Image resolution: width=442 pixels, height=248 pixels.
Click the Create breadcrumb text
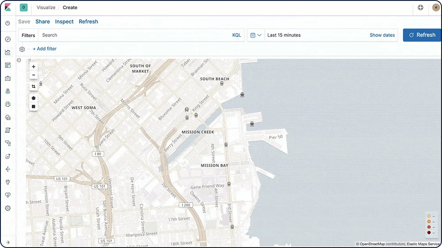pyautogui.click(x=70, y=8)
